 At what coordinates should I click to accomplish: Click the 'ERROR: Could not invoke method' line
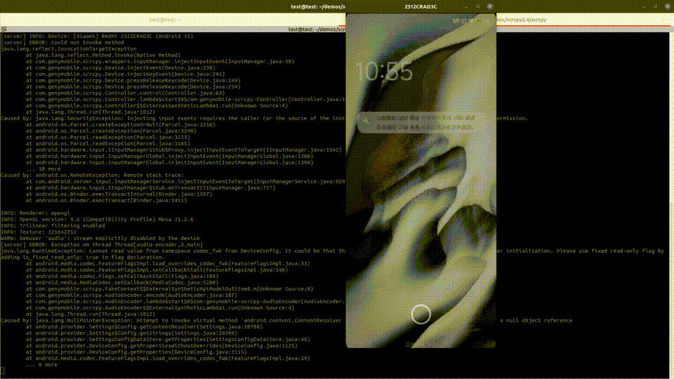point(62,43)
